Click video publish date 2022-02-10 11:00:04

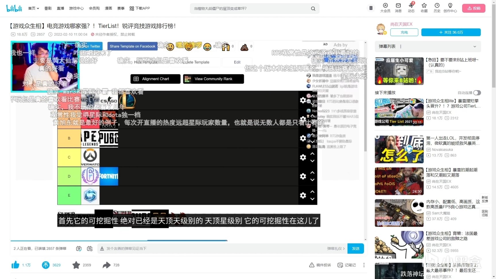point(71,34)
